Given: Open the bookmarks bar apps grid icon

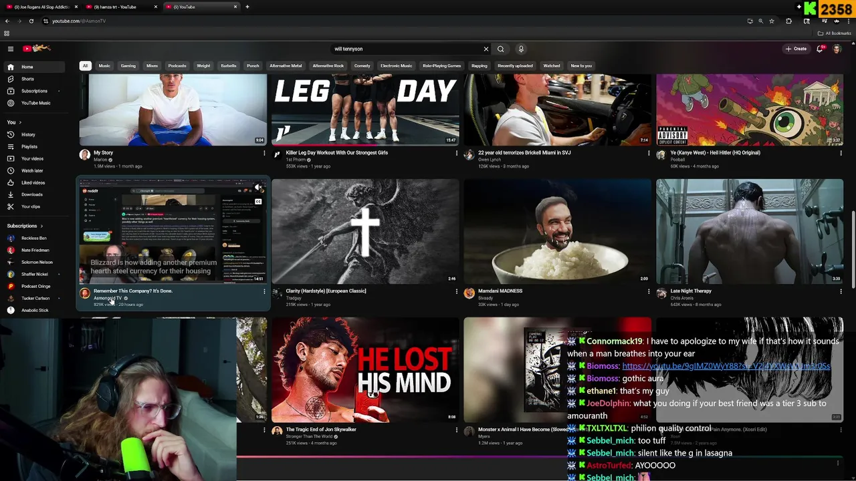Looking at the screenshot, I should coord(7,33).
